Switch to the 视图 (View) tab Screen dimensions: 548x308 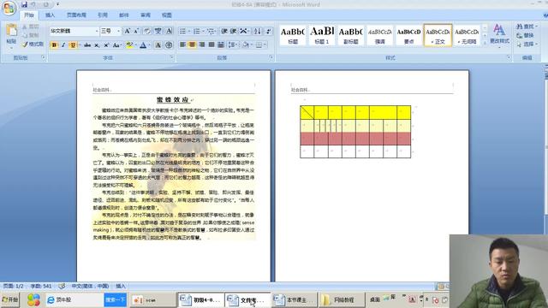tap(167, 15)
